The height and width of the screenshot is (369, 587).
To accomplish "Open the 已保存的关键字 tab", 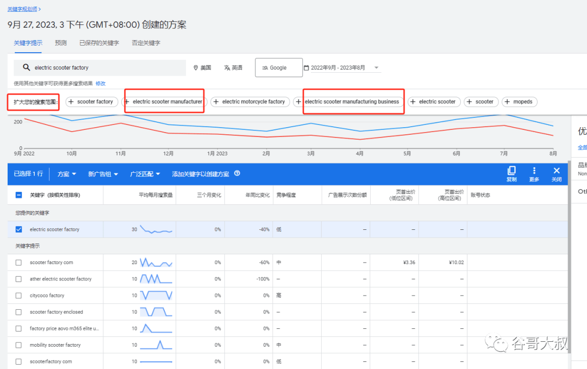I will click(99, 43).
